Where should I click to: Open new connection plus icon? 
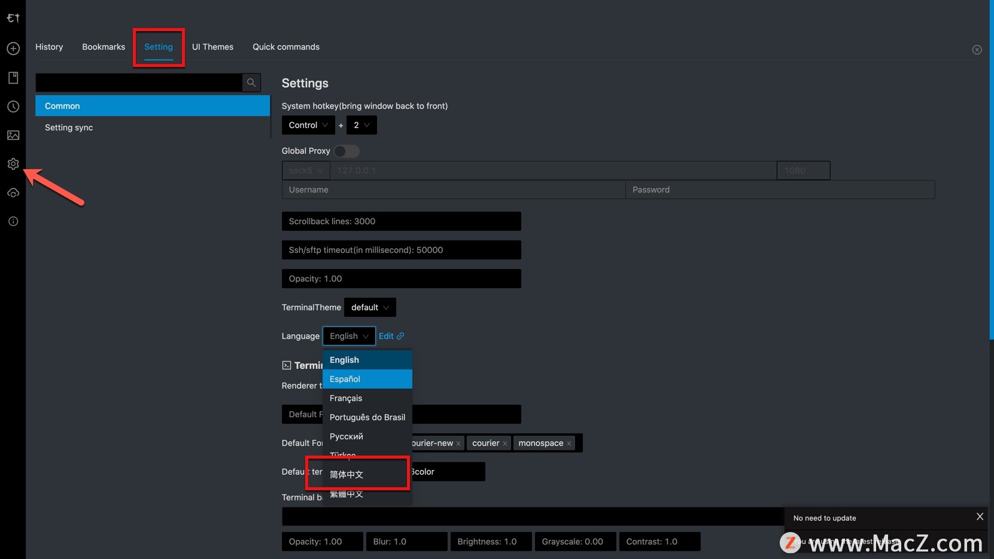13,48
